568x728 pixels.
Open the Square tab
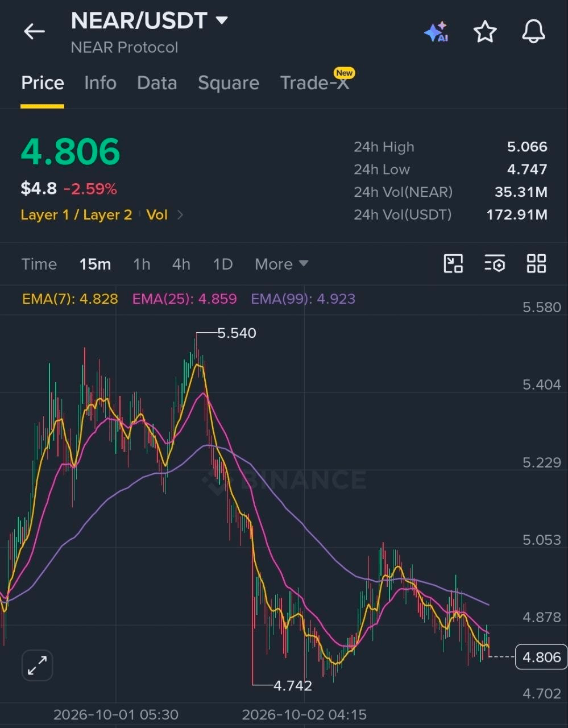coord(229,83)
